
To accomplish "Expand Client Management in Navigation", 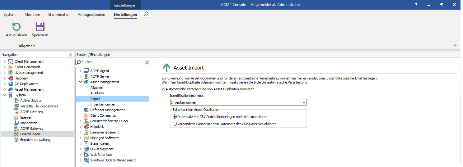I will [x=4, y=61].
